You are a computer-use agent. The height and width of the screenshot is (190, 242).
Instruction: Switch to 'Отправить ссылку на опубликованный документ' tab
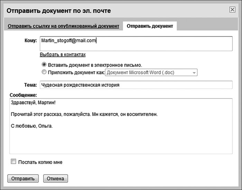click(64, 26)
